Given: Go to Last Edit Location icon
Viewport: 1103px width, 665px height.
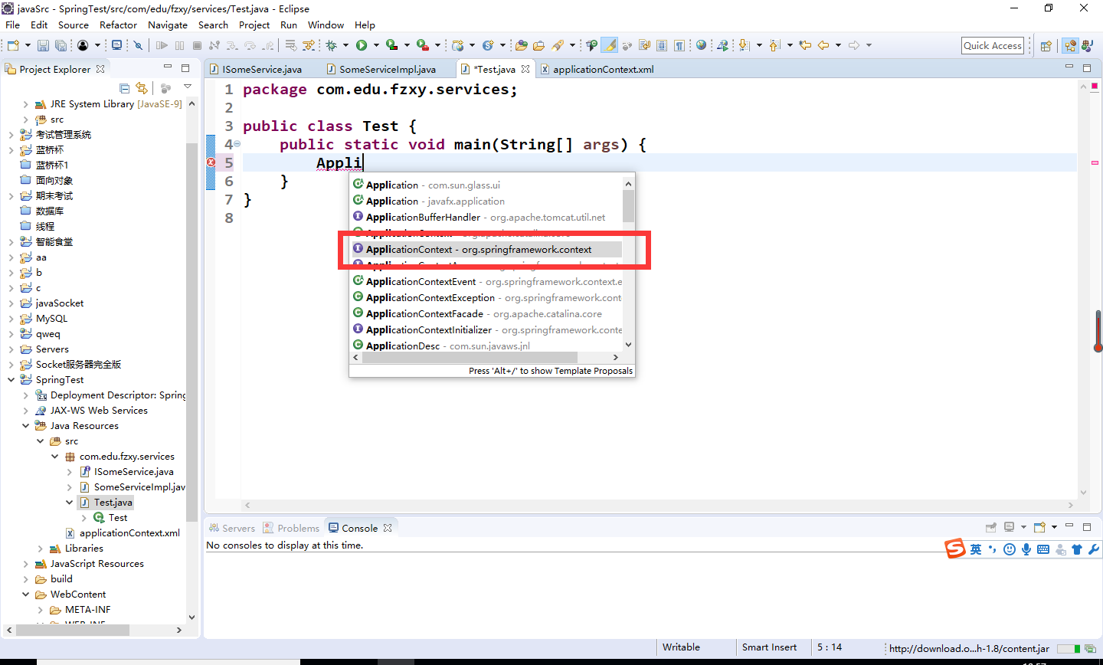Looking at the screenshot, I should [x=805, y=46].
